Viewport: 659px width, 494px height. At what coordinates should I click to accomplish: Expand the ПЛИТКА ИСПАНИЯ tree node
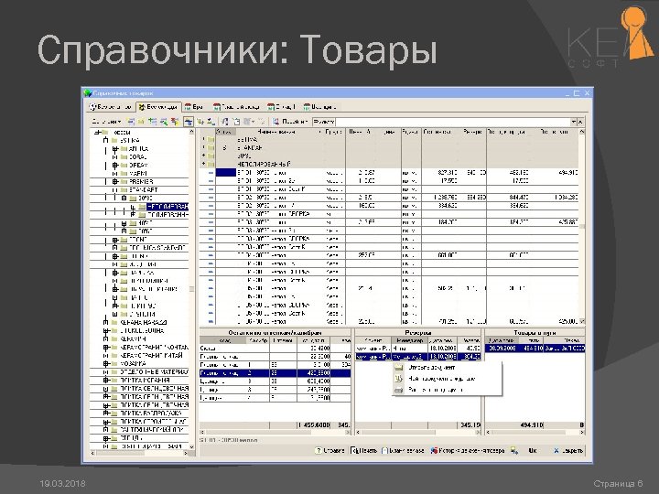coord(106,381)
